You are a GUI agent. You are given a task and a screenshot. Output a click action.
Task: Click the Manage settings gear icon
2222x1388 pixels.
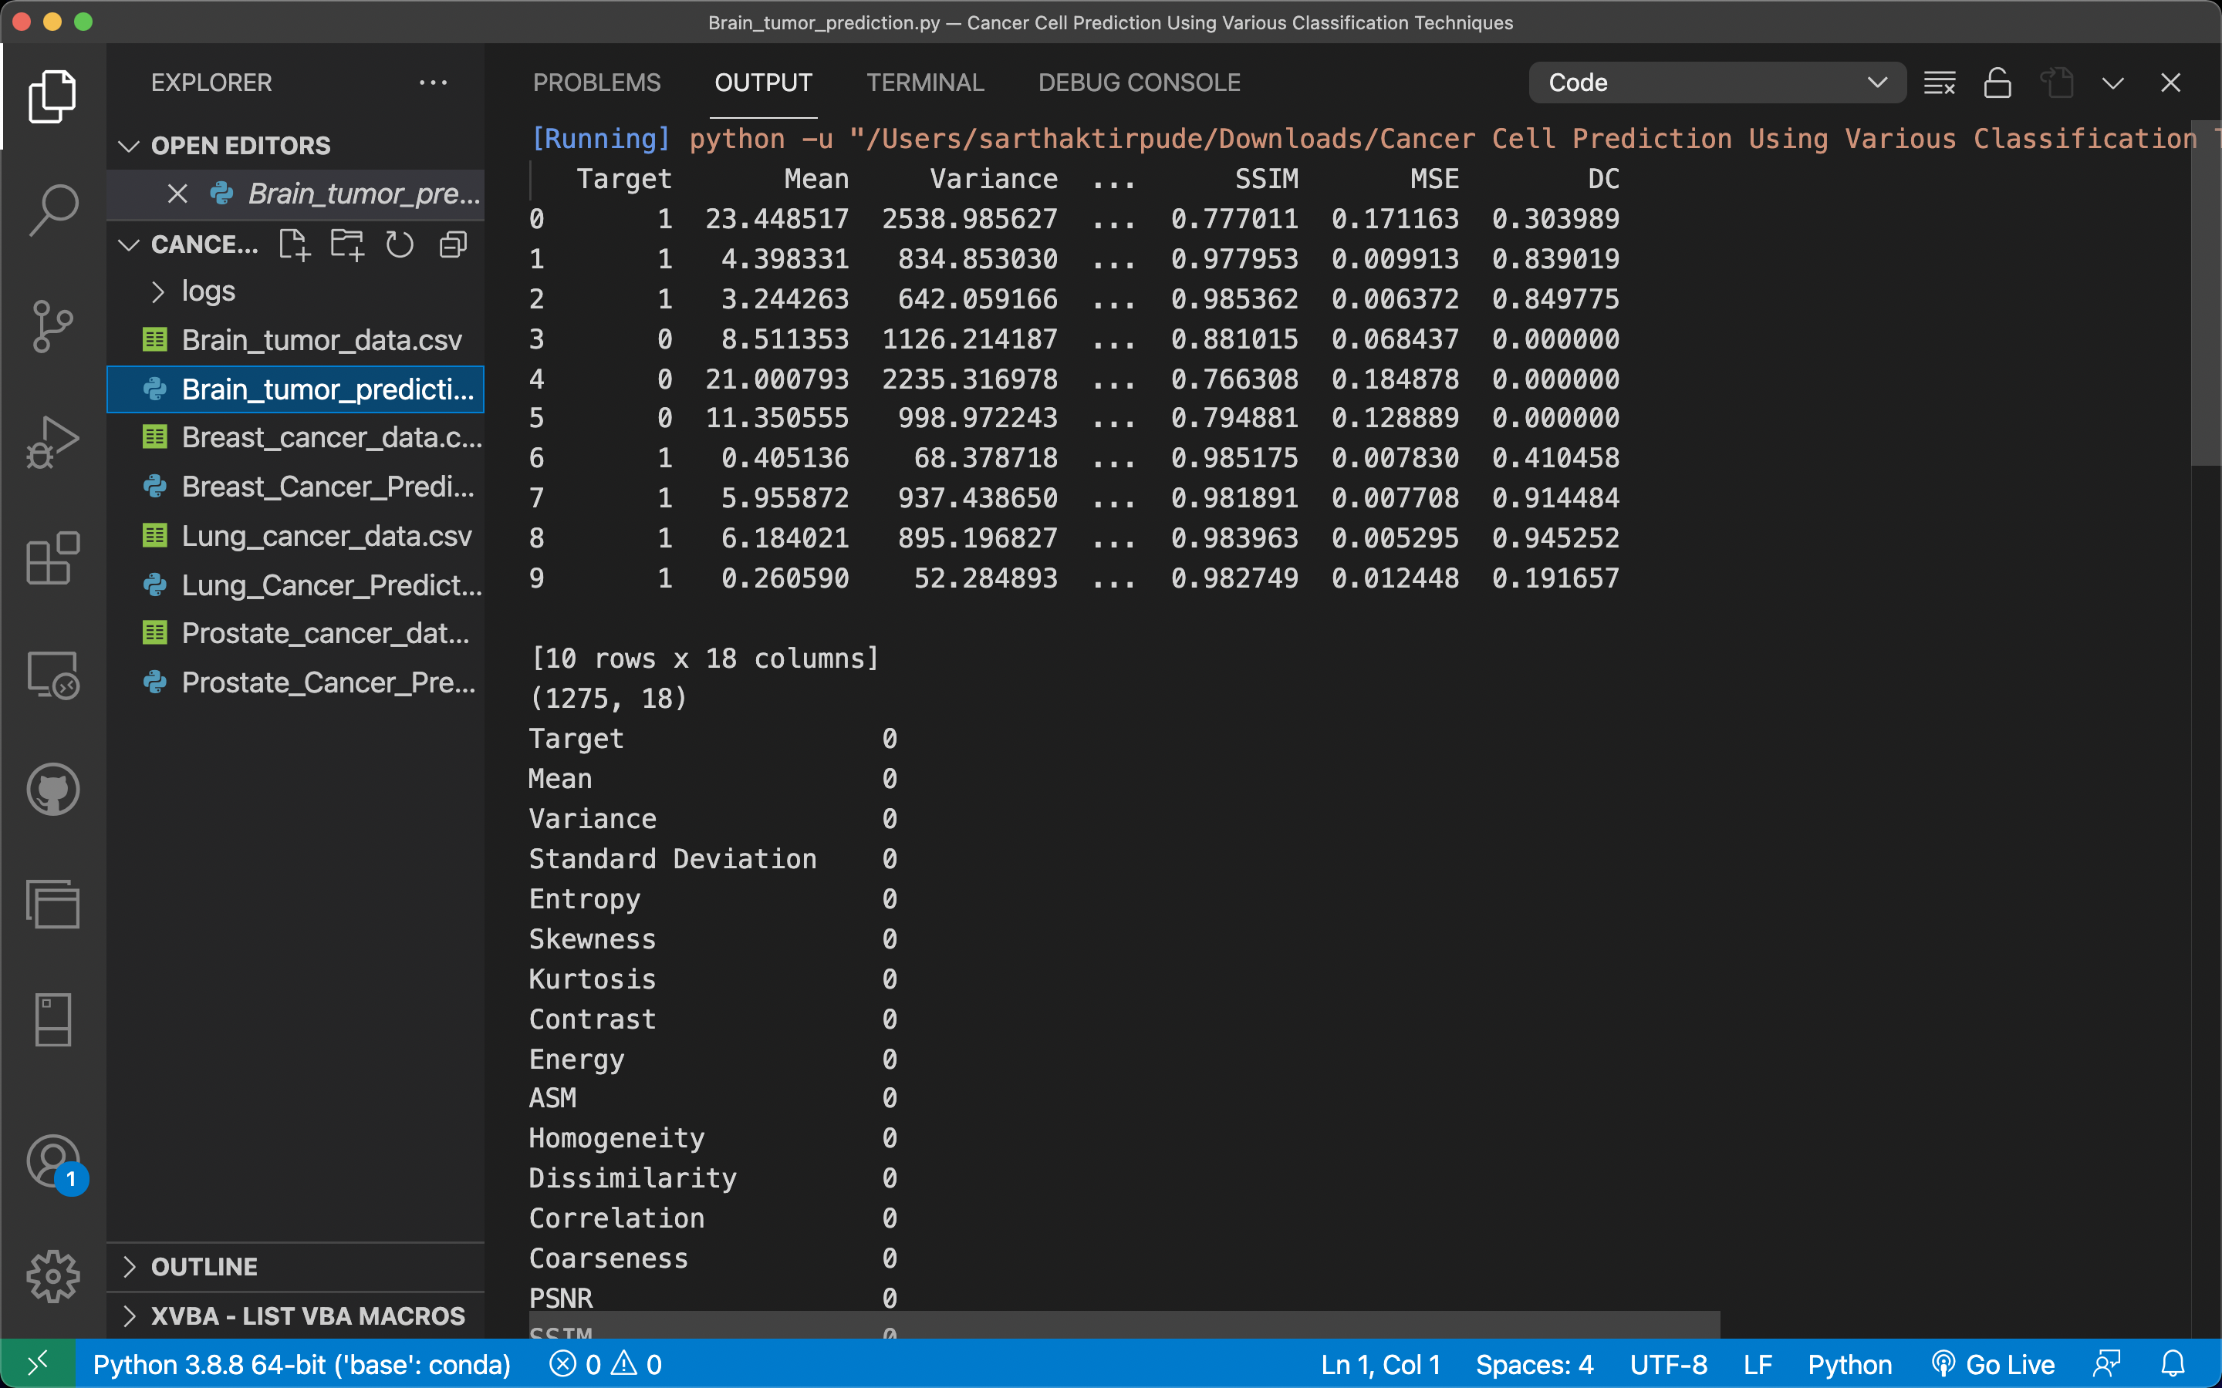click(x=53, y=1276)
